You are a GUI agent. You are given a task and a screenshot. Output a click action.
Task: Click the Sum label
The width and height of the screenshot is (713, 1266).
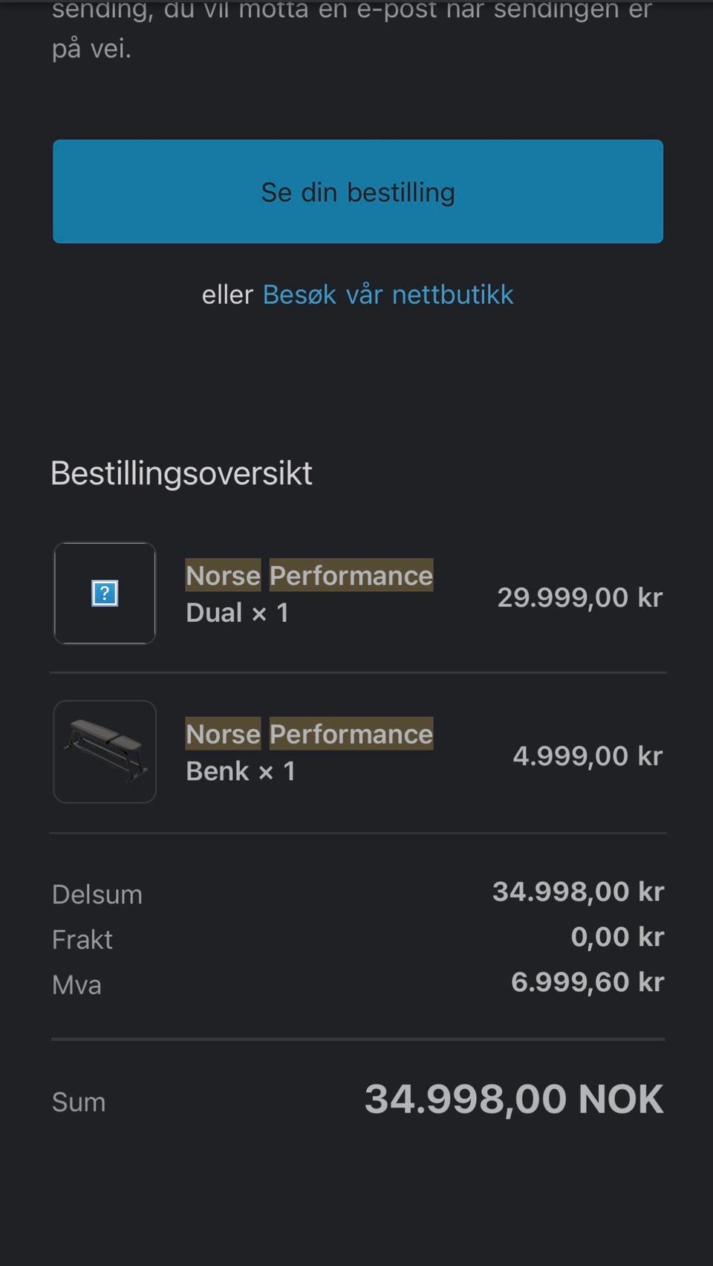tap(79, 1102)
